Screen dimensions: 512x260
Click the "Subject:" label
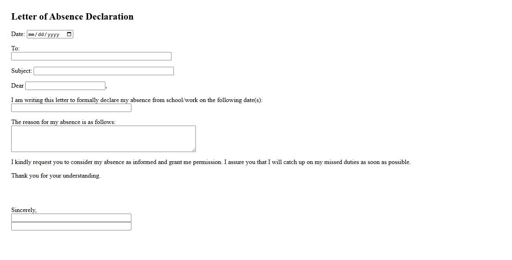click(22, 71)
